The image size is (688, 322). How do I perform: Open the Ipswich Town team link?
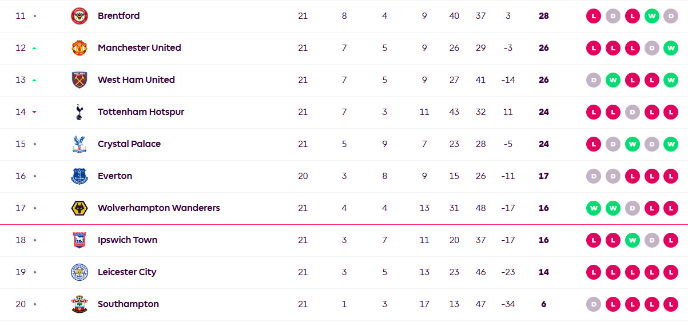(x=128, y=240)
